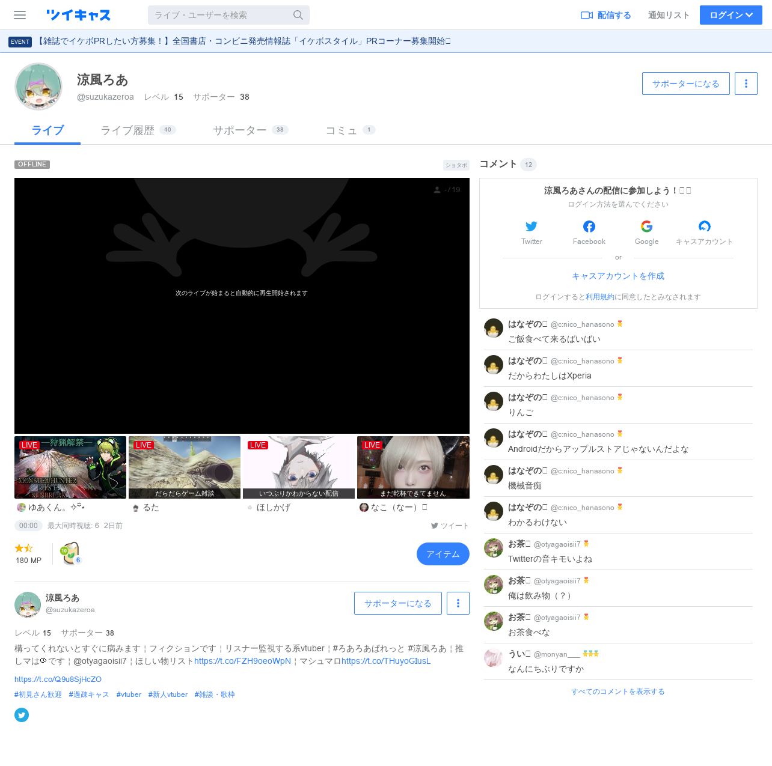The image size is (772, 766).
Task: Click the viewer count person icon
Action: (437, 190)
